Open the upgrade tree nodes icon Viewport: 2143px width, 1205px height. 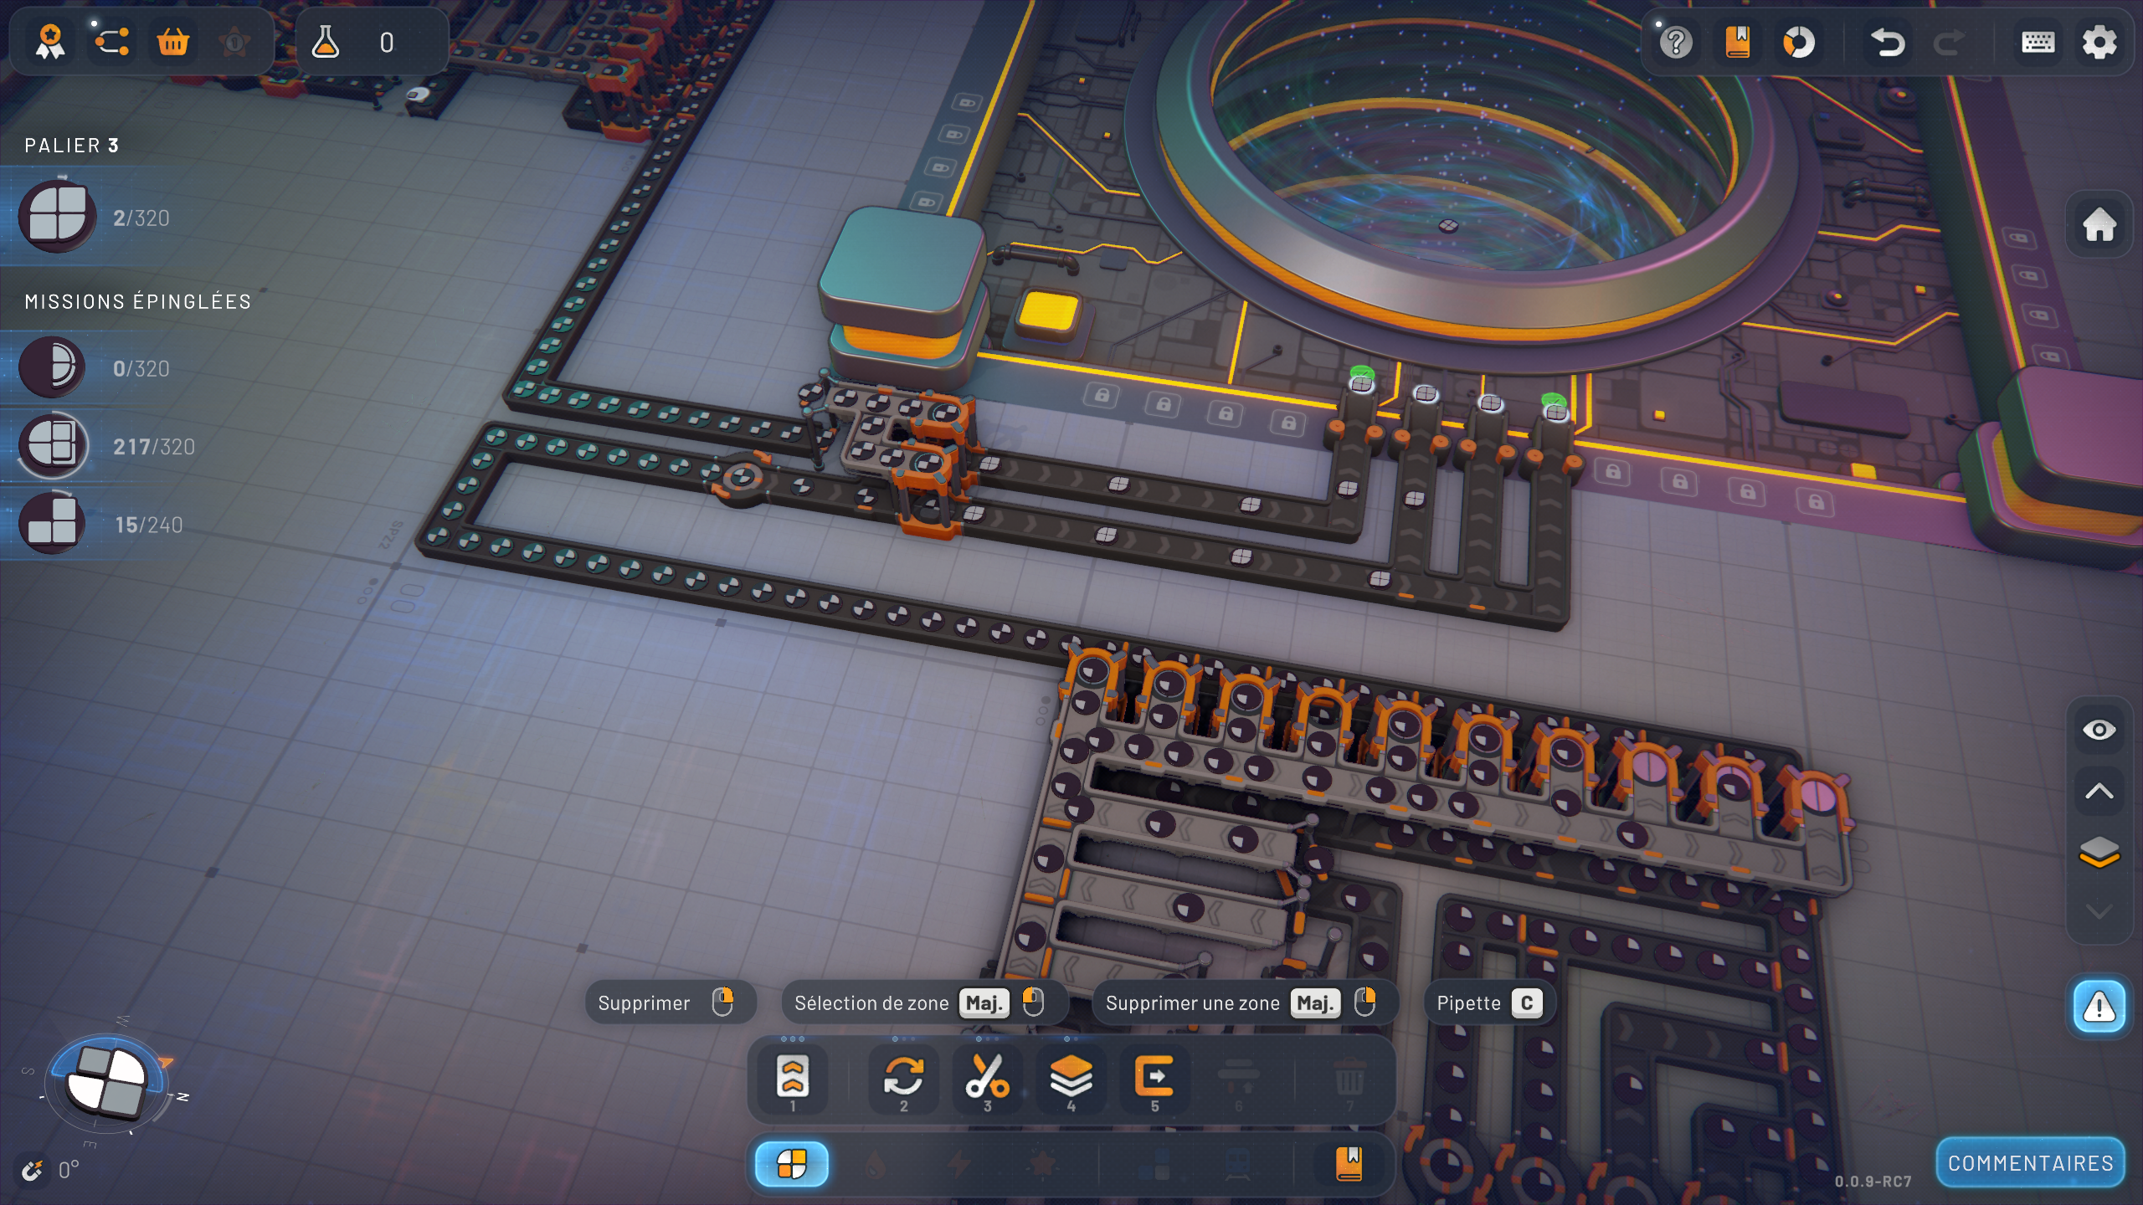(111, 42)
